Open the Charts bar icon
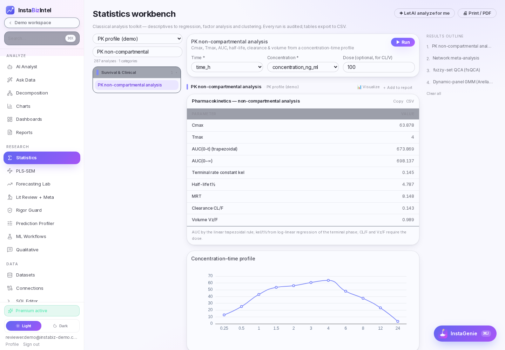The image size is (505, 350). tap(10, 106)
